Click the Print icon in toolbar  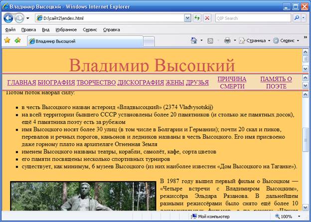click(227, 40)
